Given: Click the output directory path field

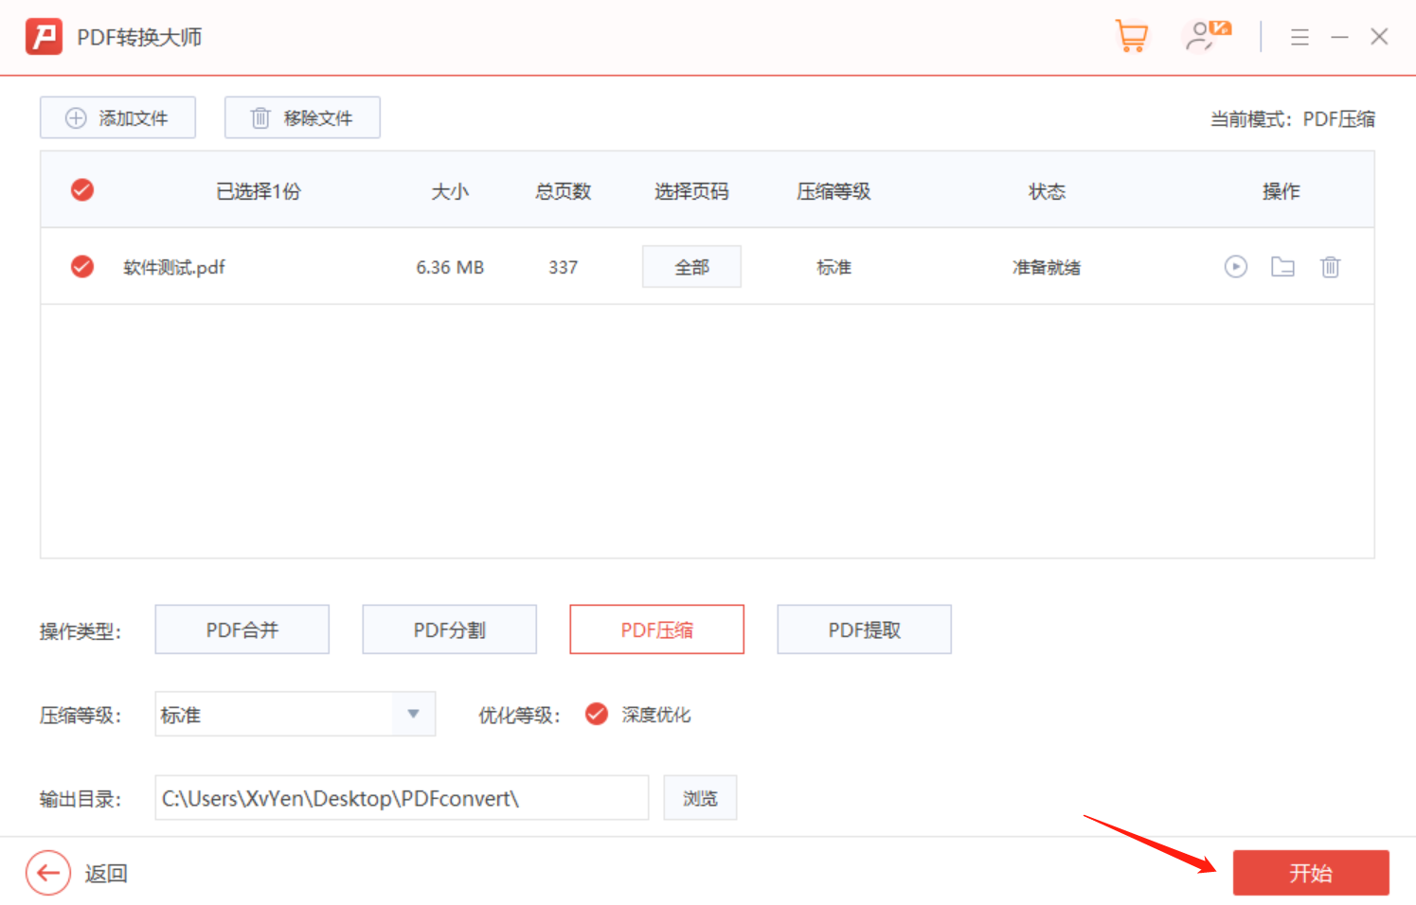Looking at the screenshot, I should (x=402, y=798).
